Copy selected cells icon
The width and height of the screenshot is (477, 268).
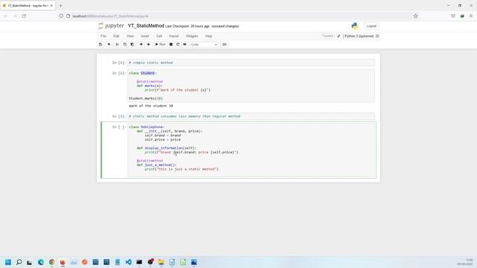pos(124,45)
